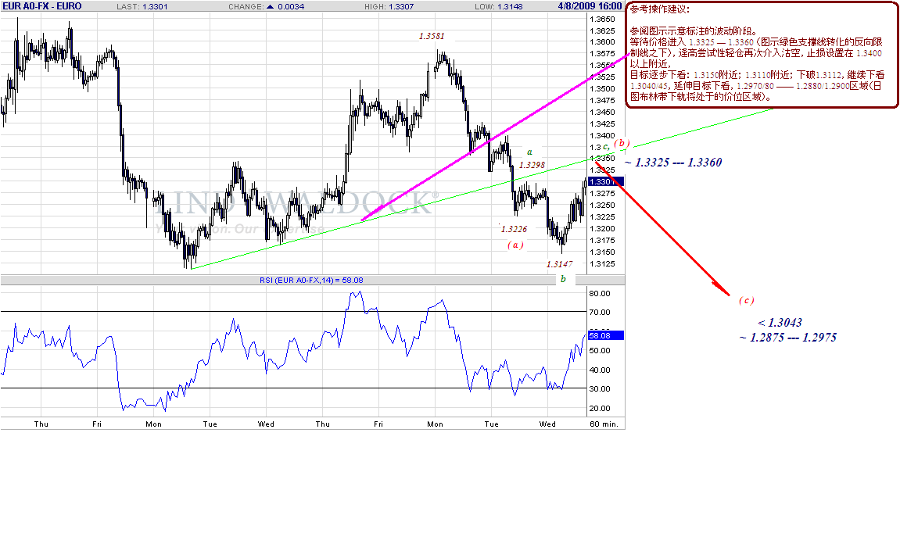Click the 参考操作建议 heading in the note box
The height and width of the screenshot is (533, 900).
pos(660,9)
